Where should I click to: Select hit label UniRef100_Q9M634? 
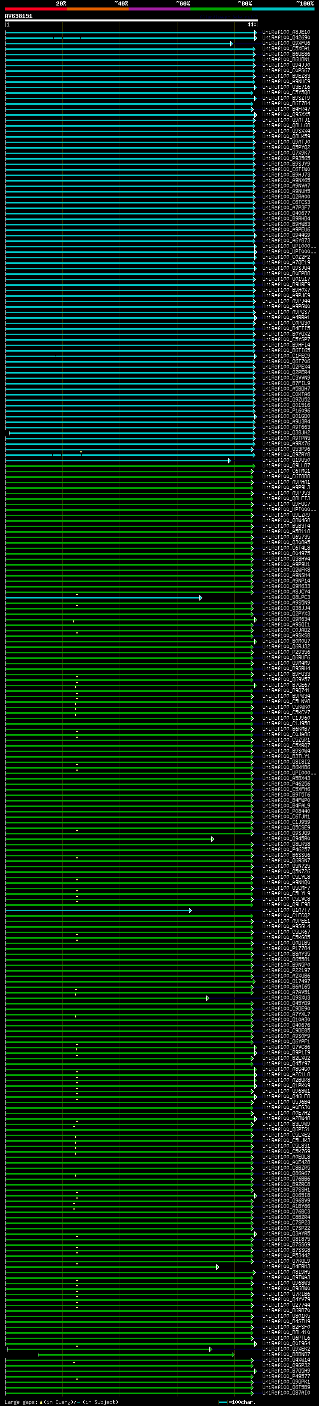click(286, 619)
